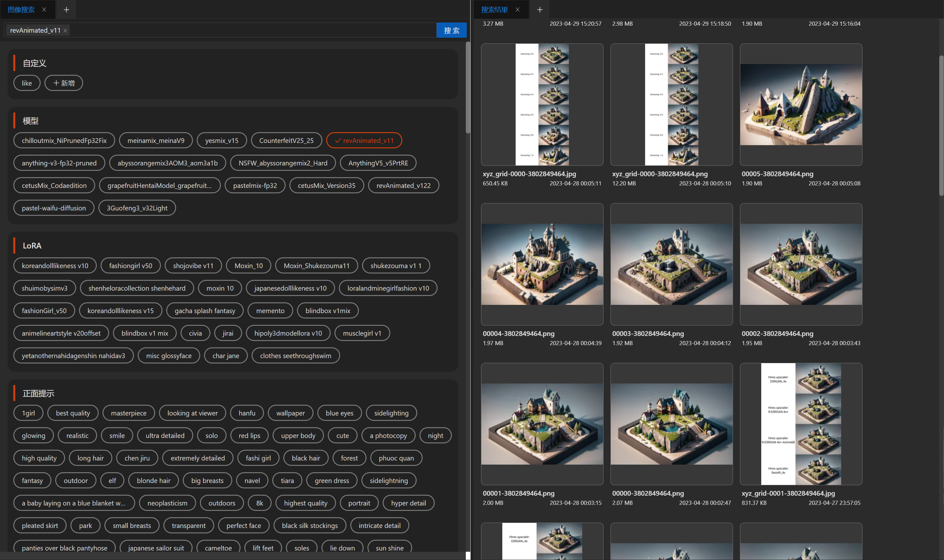Click the search results vertical scrollbar
This screenshot has height=560, width=944.
click(x=941, y=126)
